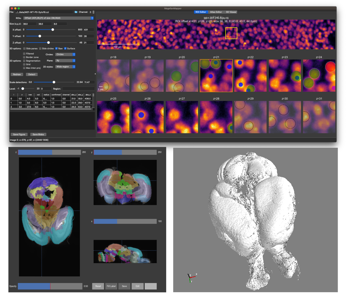The image size is (346, 298).
Task: Open the Circles style dropdown
Action: [65, 54]
